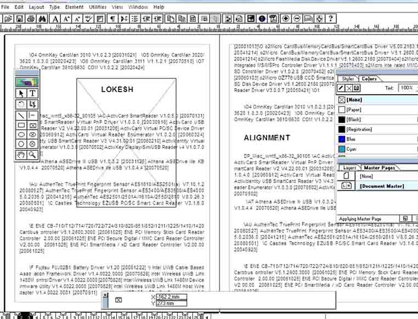418x319 pixels.
Task: Open the Element menu
Action: coord(74,7)
